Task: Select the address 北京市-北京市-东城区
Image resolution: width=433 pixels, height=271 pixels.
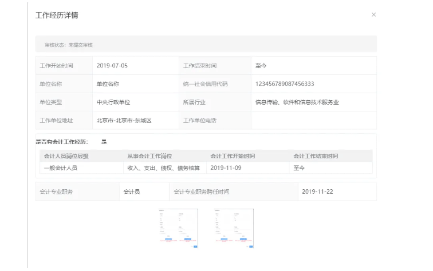Action: pos(123,121)
